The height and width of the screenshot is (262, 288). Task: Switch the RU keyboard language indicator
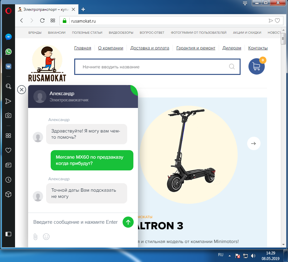[221, 255]
